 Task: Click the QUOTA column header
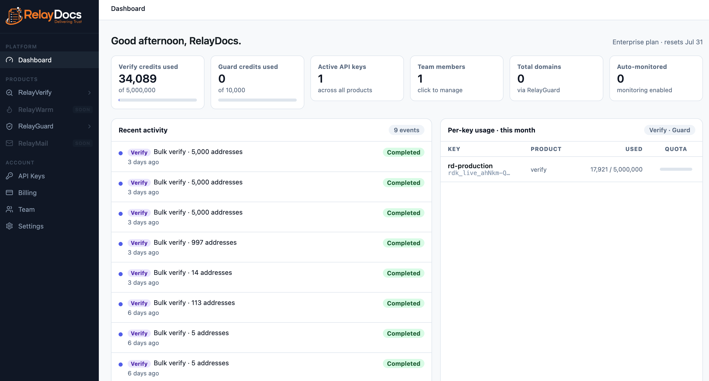point(676,149)
